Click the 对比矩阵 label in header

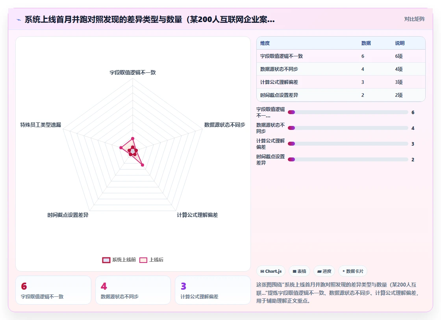(x=414, y=19)
